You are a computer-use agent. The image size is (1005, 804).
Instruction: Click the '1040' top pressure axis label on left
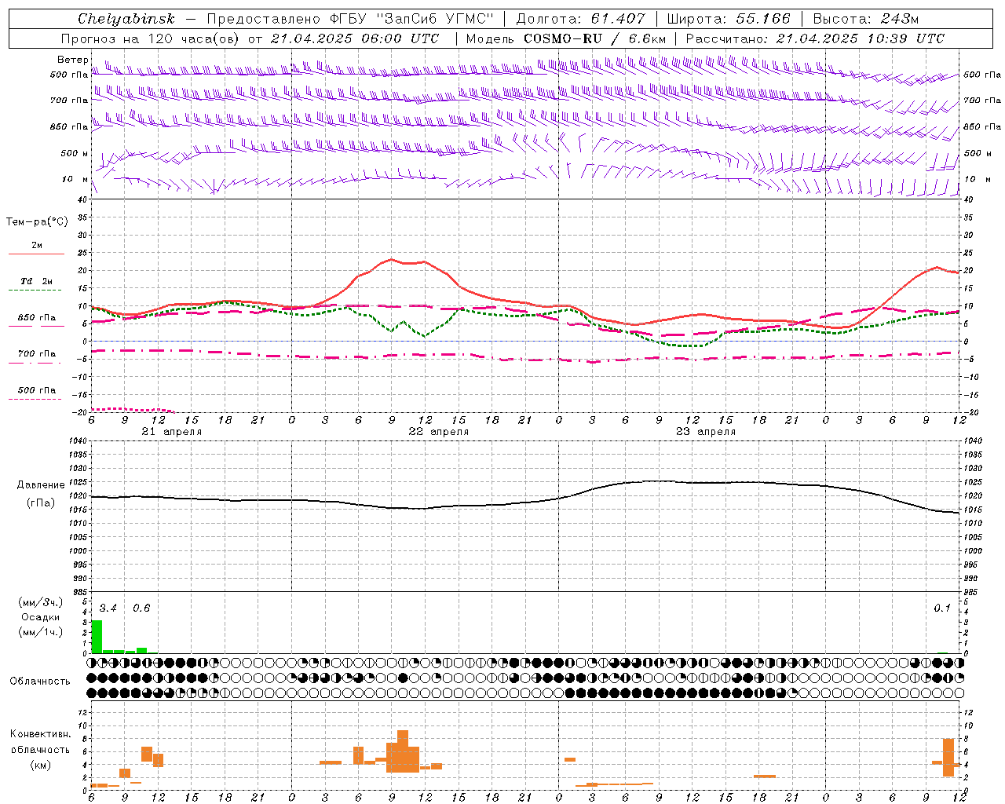tap(76, 441)
